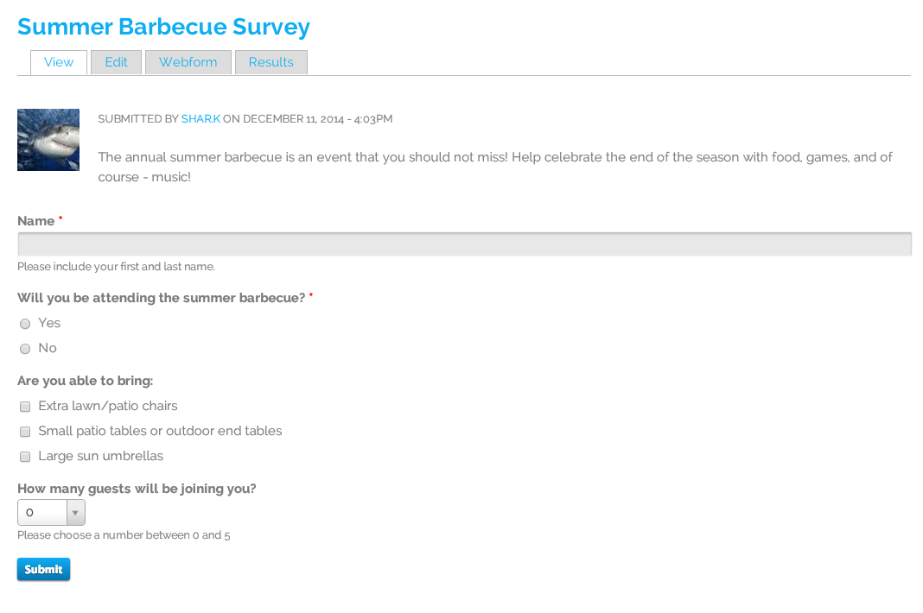
Task: Open SHAR.K author profile link
Action: coord(201,119)
